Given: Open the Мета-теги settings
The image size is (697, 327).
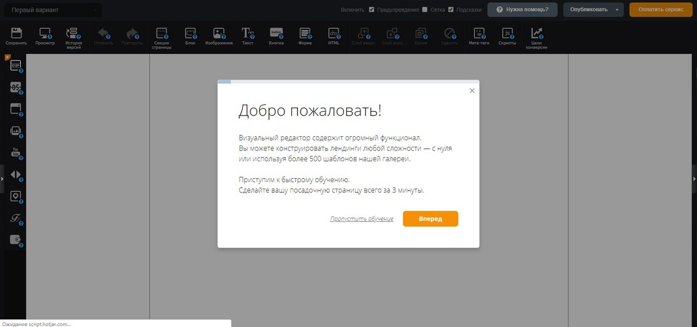Looking at the screenshot, I should [x=479, y=33].
